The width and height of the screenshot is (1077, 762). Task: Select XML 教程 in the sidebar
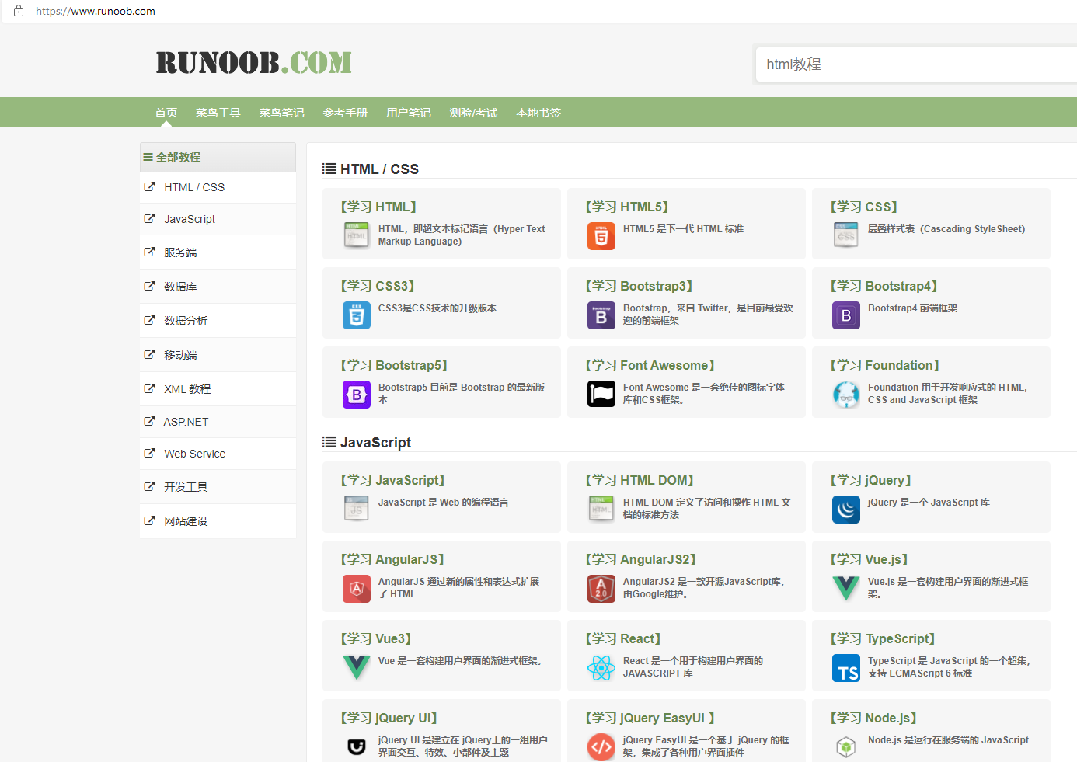pyautogui.click(x=218, y=389)
